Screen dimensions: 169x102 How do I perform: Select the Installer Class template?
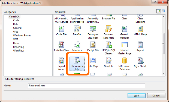tap(61, 46)
